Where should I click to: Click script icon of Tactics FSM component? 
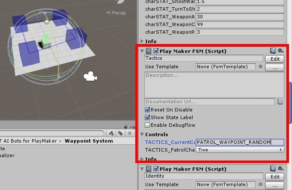149,51
